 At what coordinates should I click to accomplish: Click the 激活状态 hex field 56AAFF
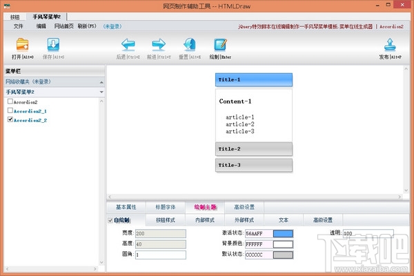click(259, 233)
